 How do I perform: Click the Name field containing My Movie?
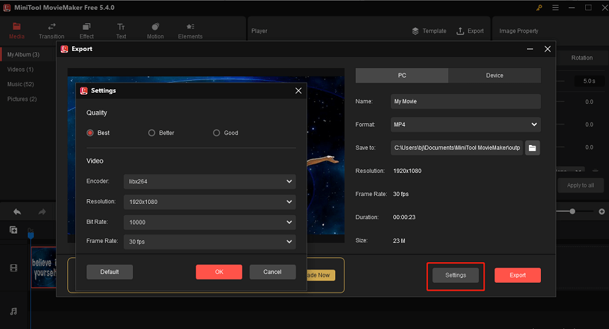tap(466, 102)
